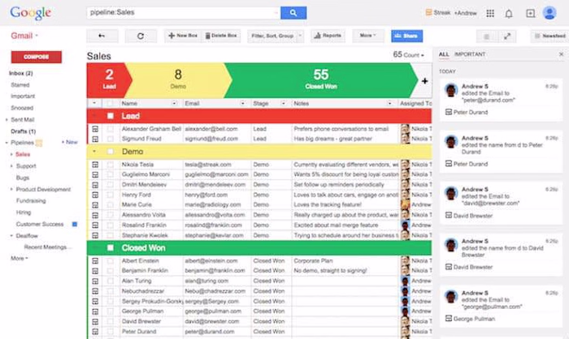Click the blue search button
The height and width of the screenshot is (339, 569).
tap(293, 13)
